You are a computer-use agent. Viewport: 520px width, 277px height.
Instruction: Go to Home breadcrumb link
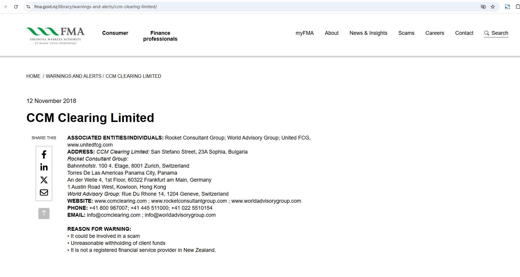33,76
